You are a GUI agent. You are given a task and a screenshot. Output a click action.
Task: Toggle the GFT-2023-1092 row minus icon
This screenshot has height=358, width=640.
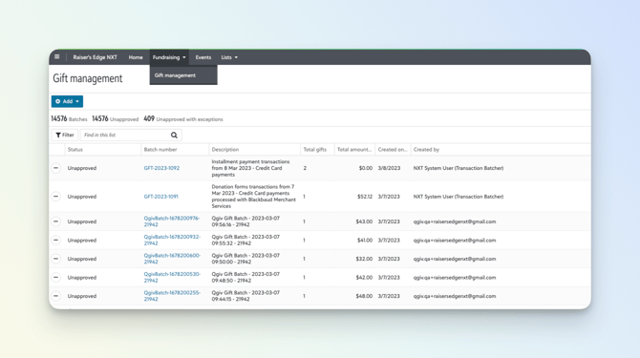[56, 168]
